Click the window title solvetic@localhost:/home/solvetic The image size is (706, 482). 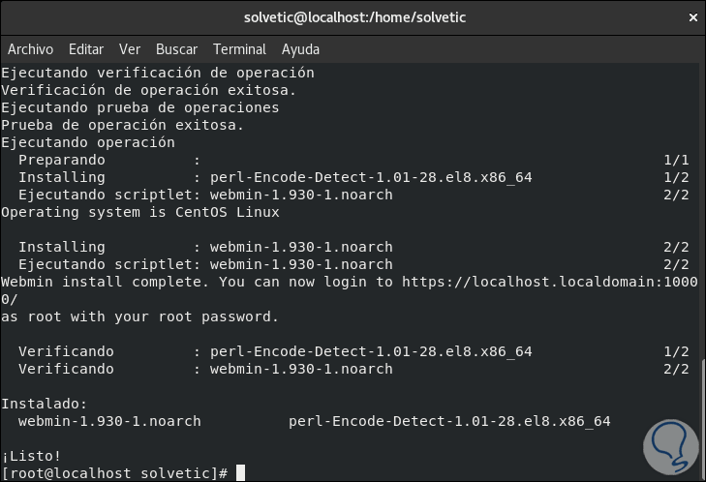coord(353,17)
